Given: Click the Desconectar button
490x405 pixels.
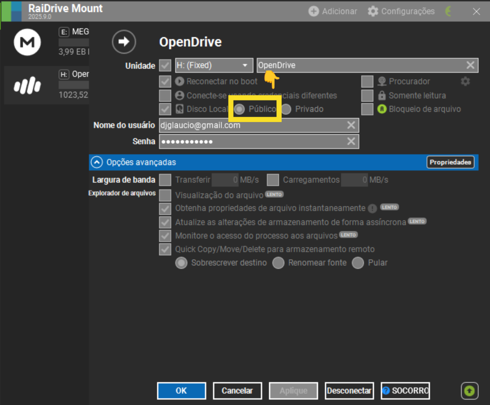Looking at the screenshot, I should (x=349, y=391).
